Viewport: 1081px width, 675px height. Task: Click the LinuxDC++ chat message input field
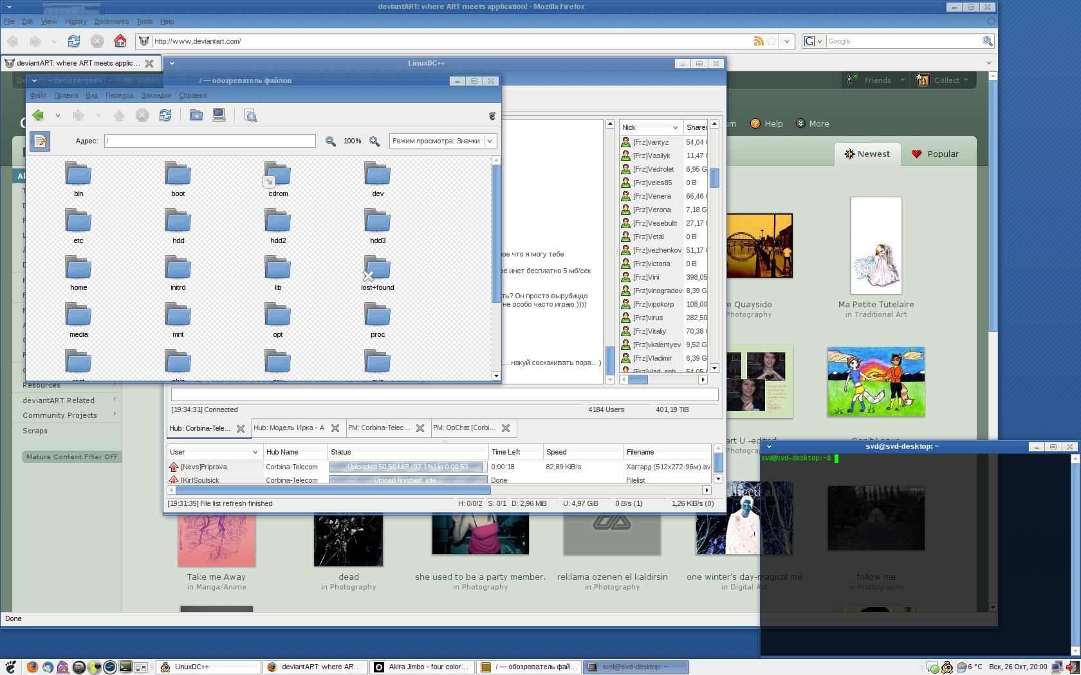click(444, 394)
